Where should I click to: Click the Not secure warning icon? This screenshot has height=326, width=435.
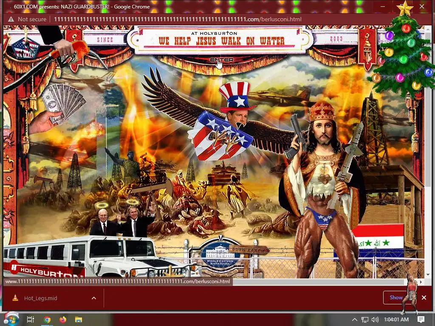pyautogui.click(x=11, y=19)
